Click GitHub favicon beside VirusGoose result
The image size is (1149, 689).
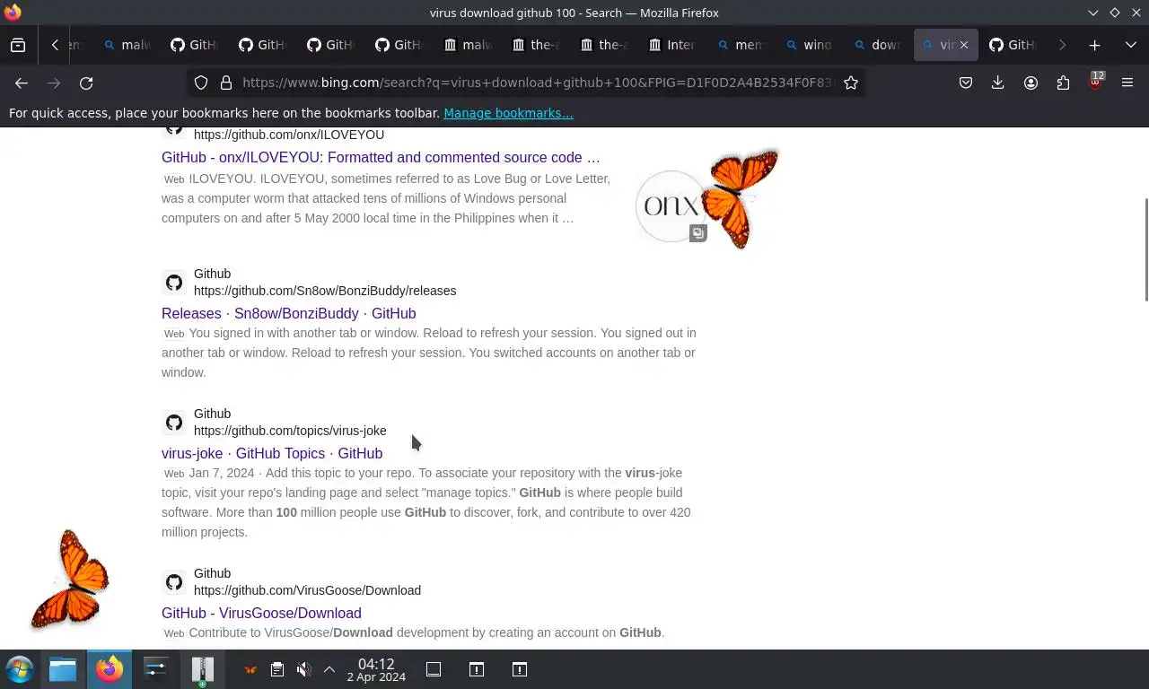tap(174, 582)
